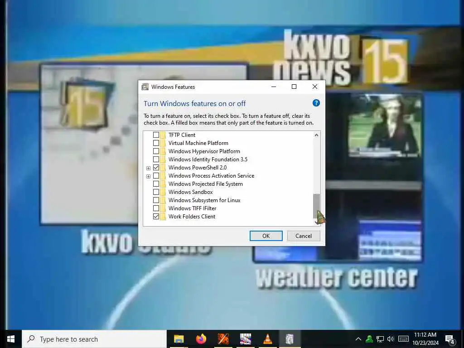Minimize the Windows Features window
The image size is (464, 348).
point(274,87)
